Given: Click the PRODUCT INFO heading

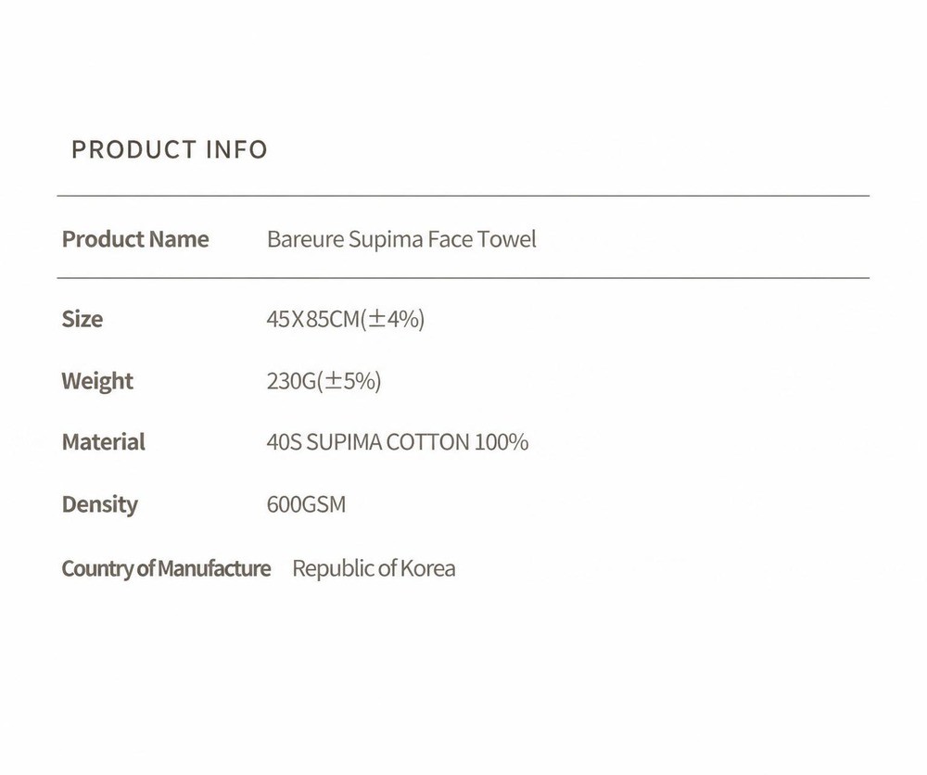Looking at the screenshot, I should (x=169, y=149).
